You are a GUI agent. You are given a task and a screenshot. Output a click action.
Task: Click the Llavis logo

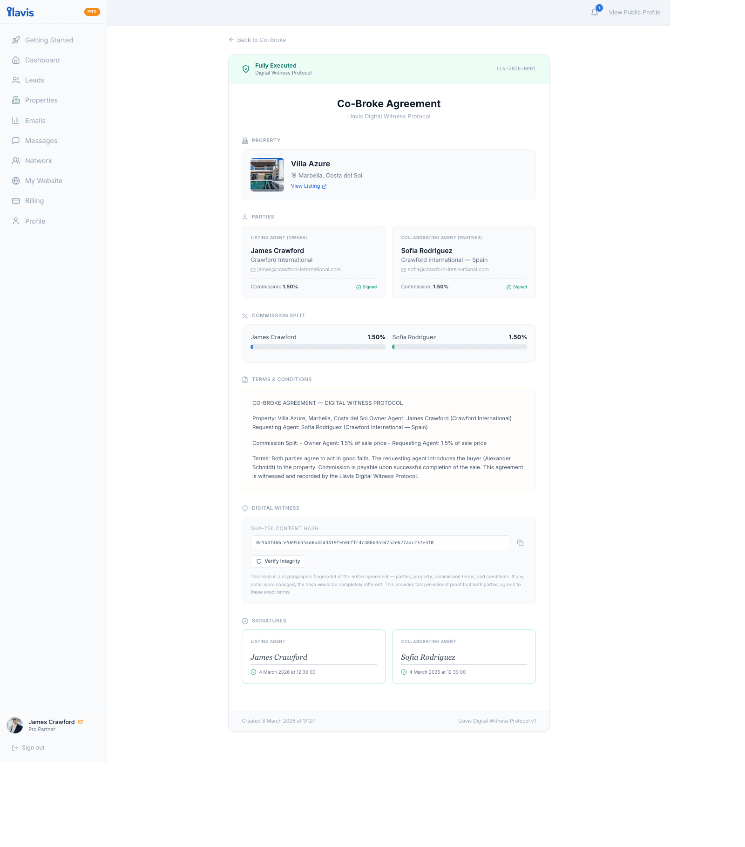coord(20,12)
